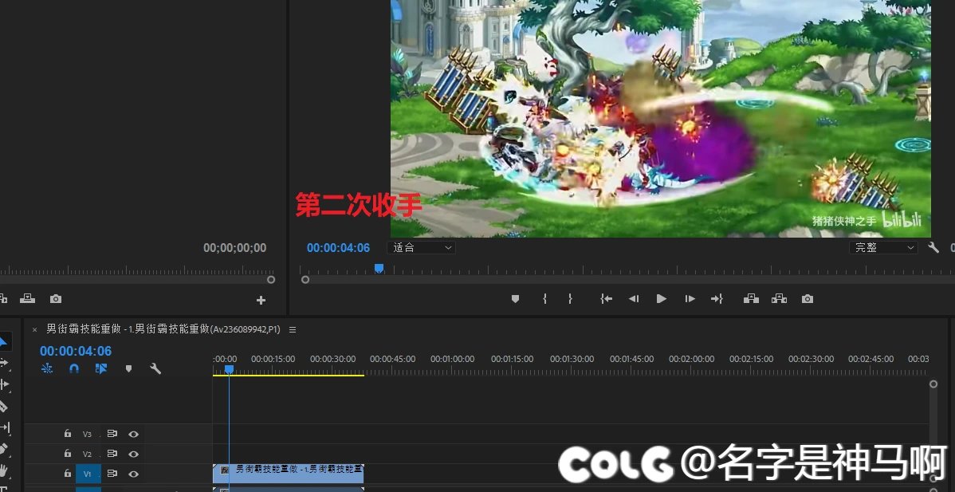Click 00:02:30:00 on the time ruler

click(812, 360)
